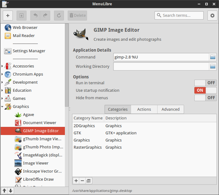Expand the Education category
The image size is (219, 195).
click(2, 91)
